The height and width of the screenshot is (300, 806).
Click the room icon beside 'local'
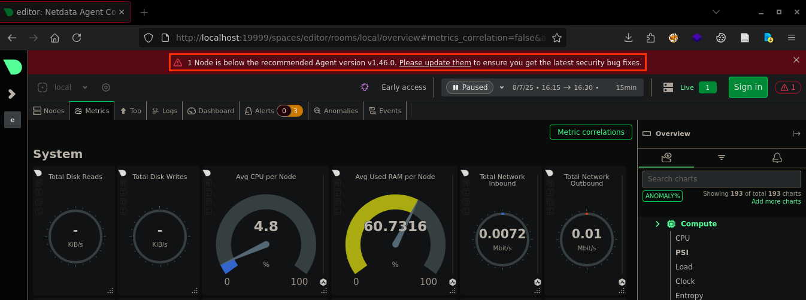click(43, 87)
